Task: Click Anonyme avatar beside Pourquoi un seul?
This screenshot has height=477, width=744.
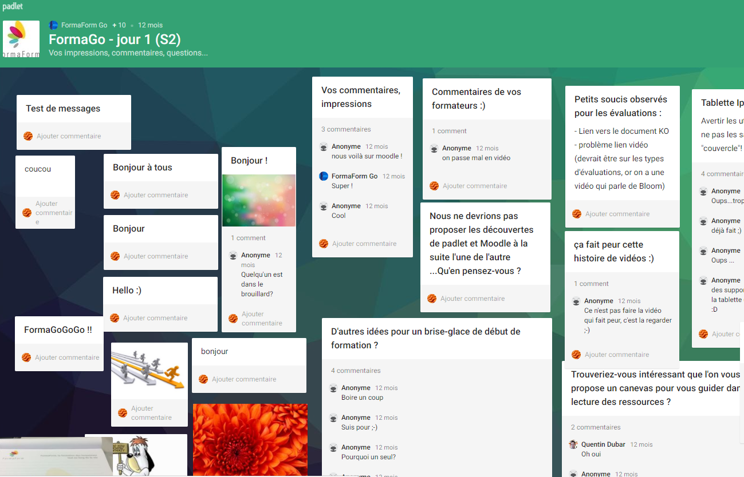Action: coord(333,448)
